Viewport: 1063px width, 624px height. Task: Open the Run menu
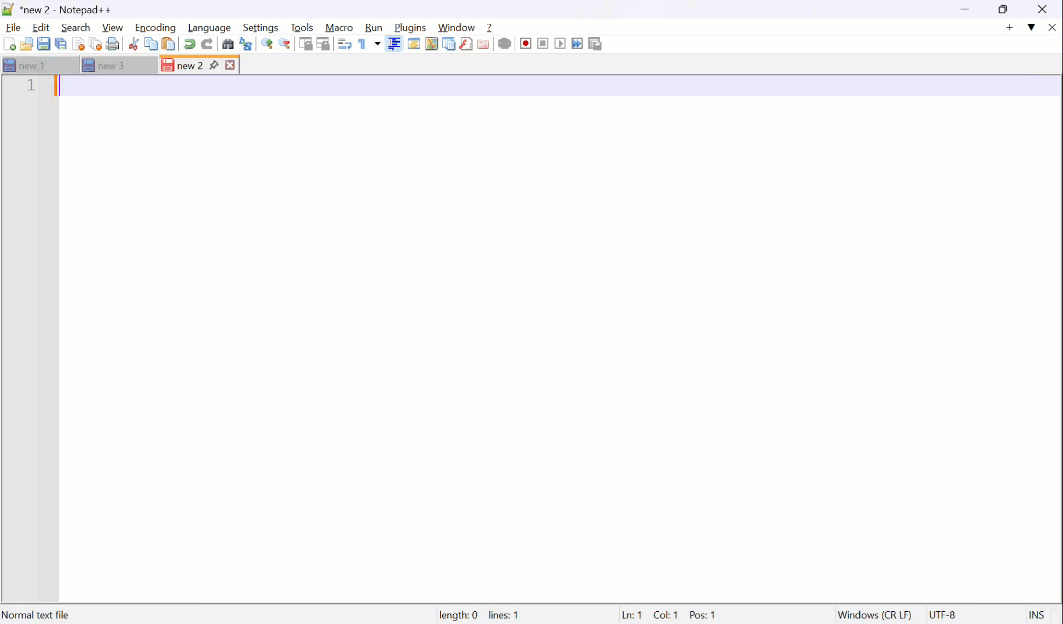[x=373, y=27]
